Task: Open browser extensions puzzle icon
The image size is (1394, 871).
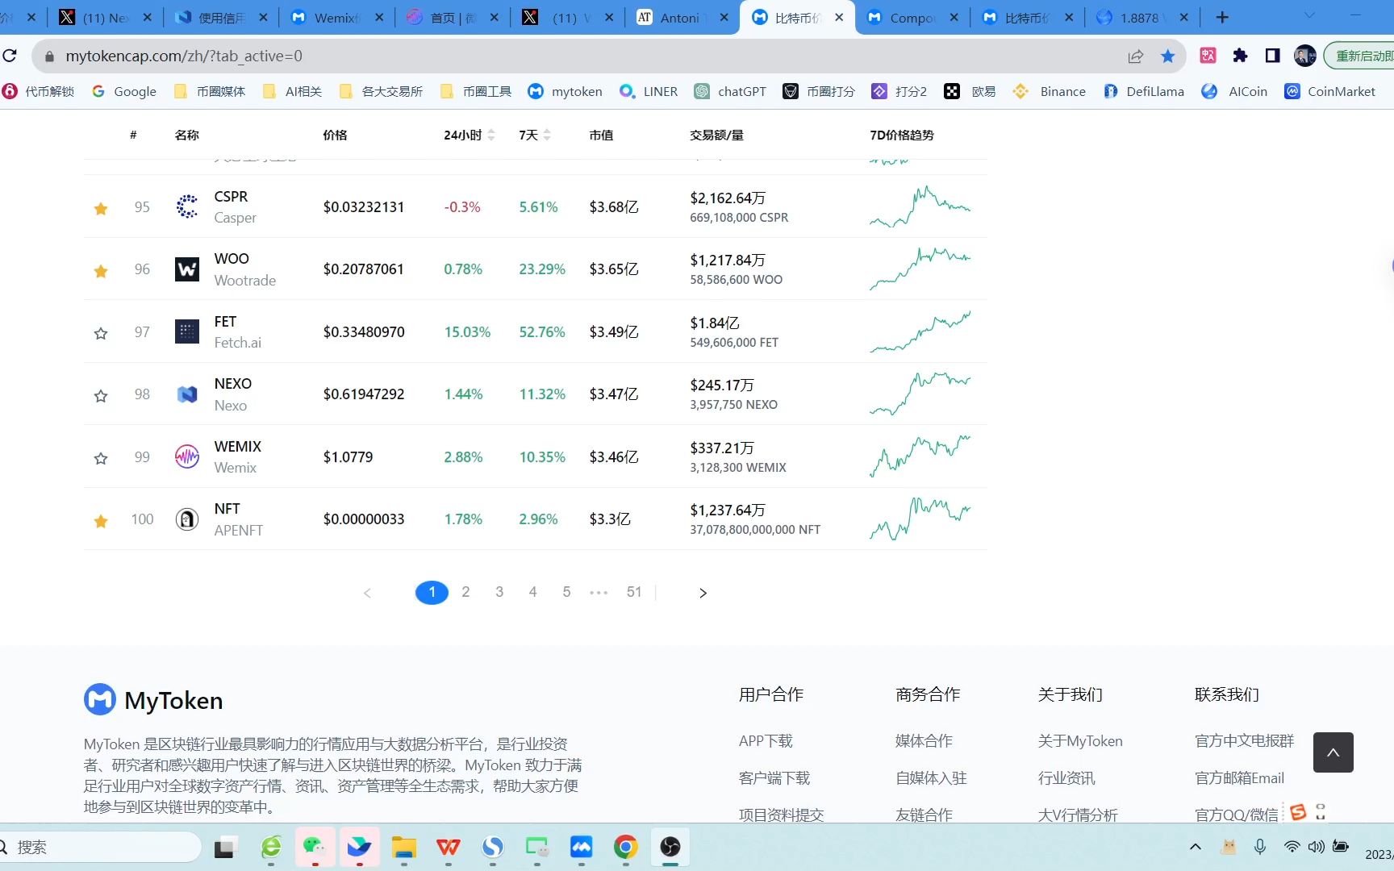Action: (1240, 56)
